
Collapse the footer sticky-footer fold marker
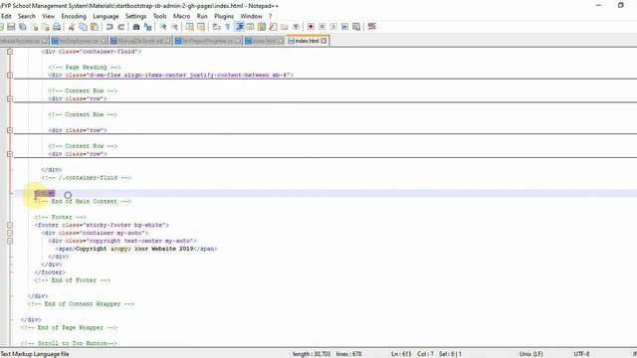tap(10, 225)
